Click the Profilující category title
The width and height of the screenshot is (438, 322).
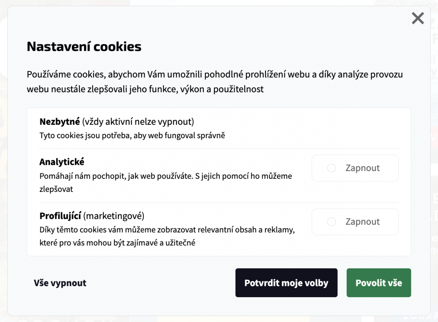(x=60, y=216)
